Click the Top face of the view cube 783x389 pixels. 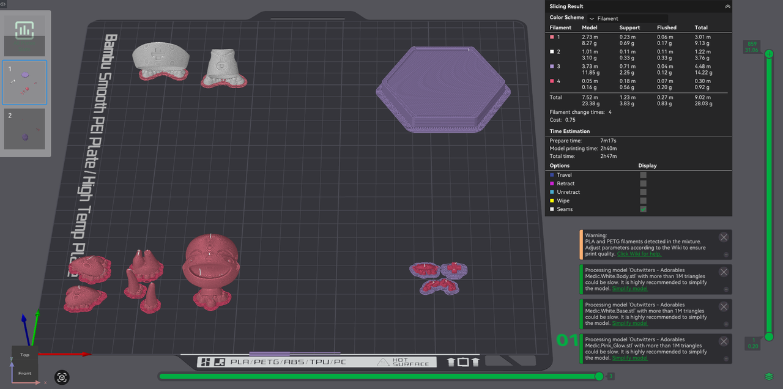pos(24,355)
